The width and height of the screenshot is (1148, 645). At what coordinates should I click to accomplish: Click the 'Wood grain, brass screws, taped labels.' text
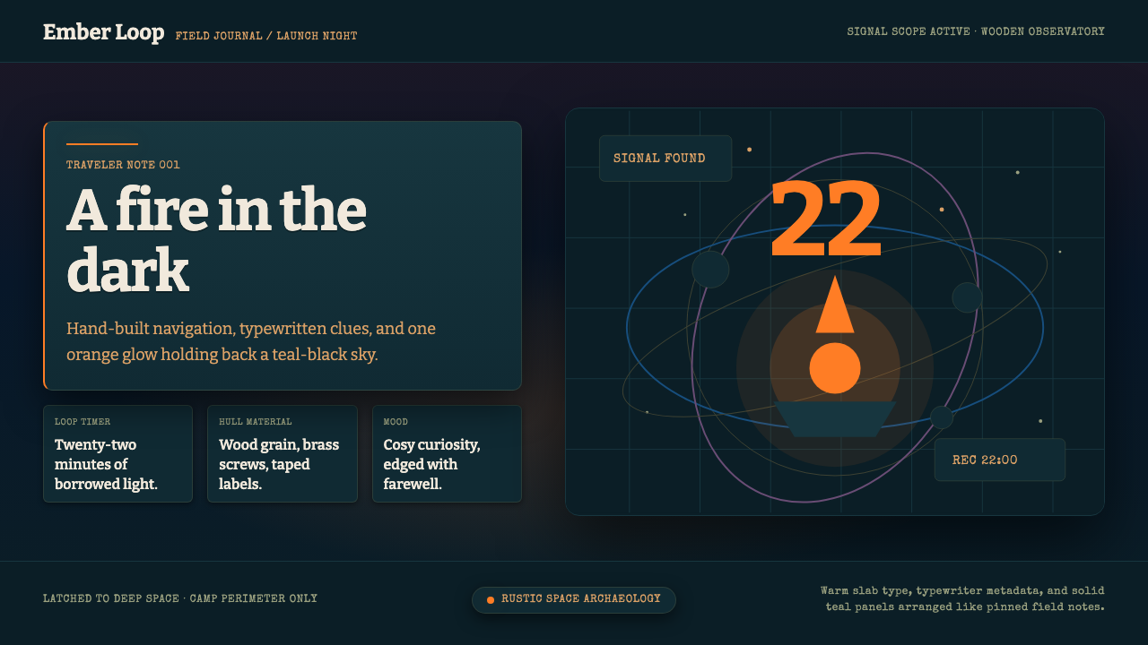279,464
